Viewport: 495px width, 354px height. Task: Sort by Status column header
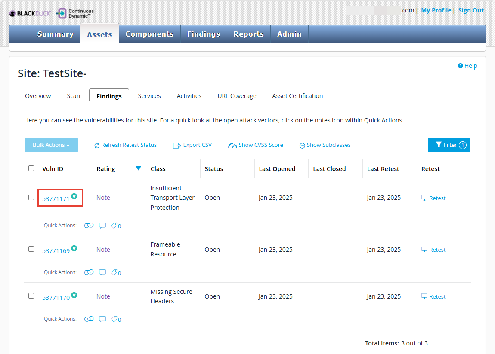pos(214,169)
